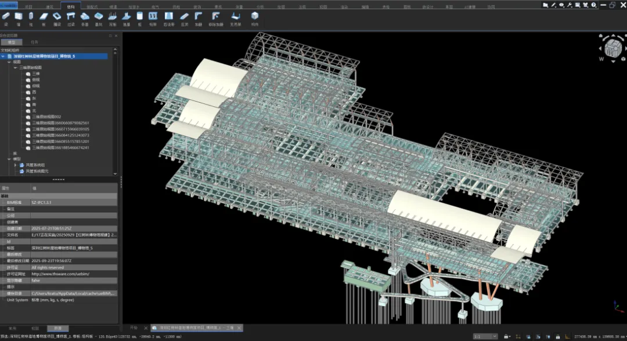Select the 桁架 truss tool
This screenshot has width=627, height=341.
tap(153, 19)
